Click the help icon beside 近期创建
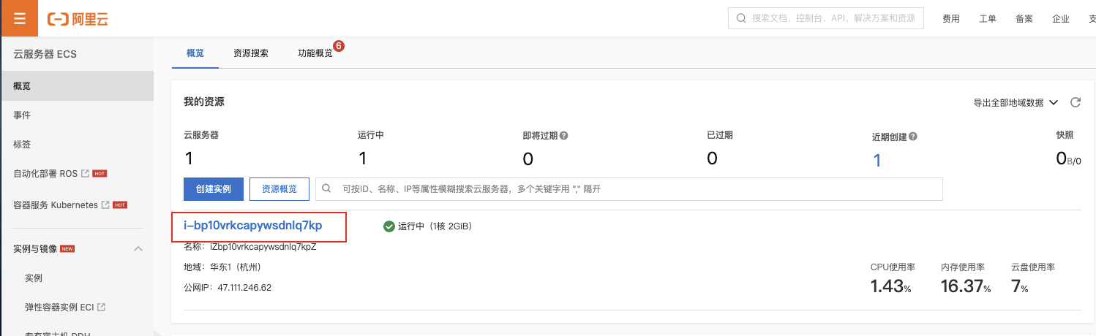This screenshot has width=1096, height=336. tap(913, 137)
